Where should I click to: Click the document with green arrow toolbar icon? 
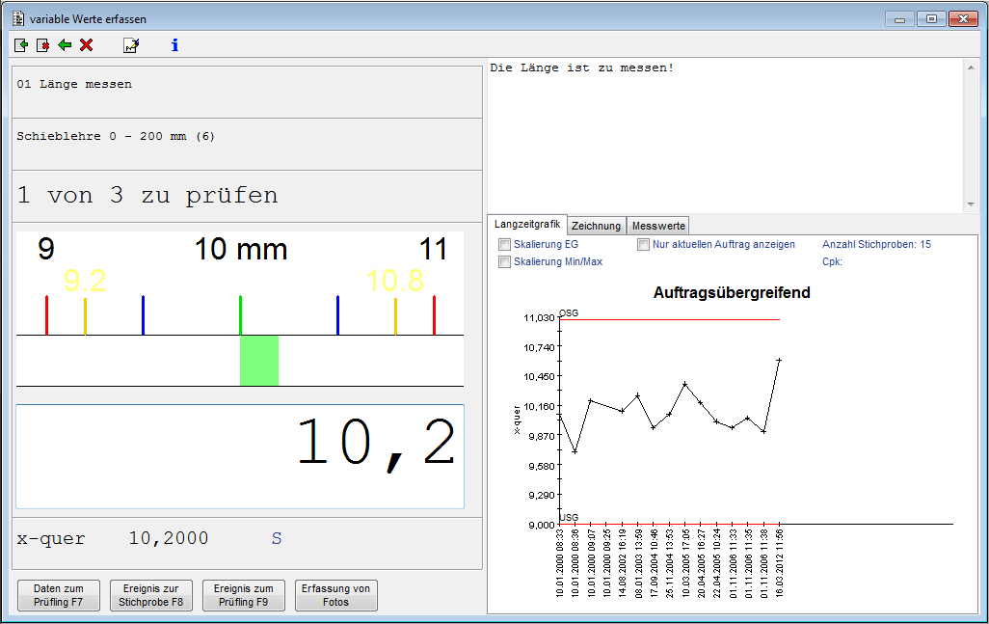pyautogui.click(x=21, y=45)
